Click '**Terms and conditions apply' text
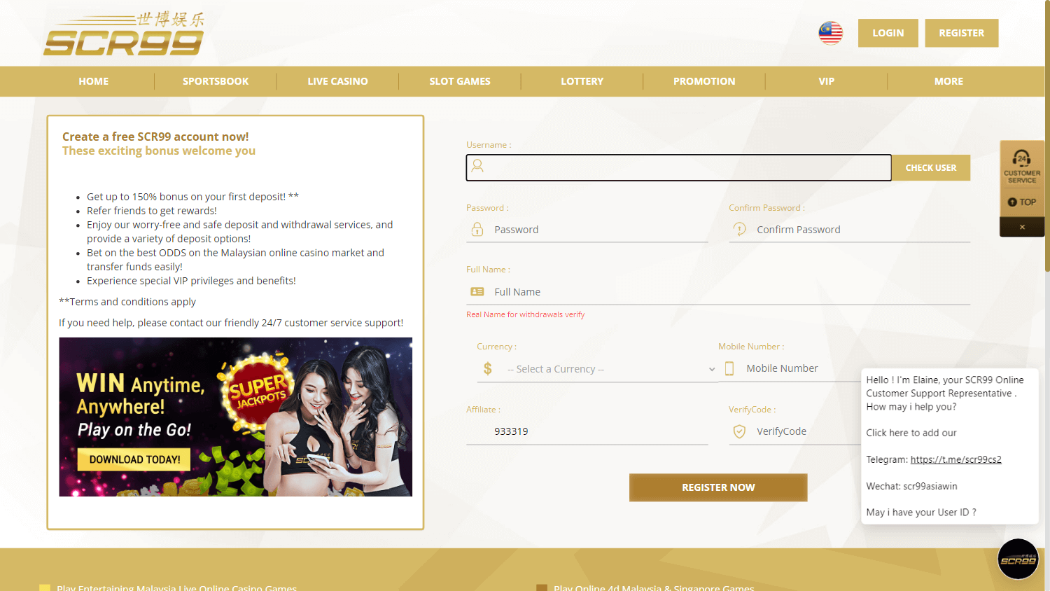This screenshot has width=1050, height=591. [x=127, y=302]
